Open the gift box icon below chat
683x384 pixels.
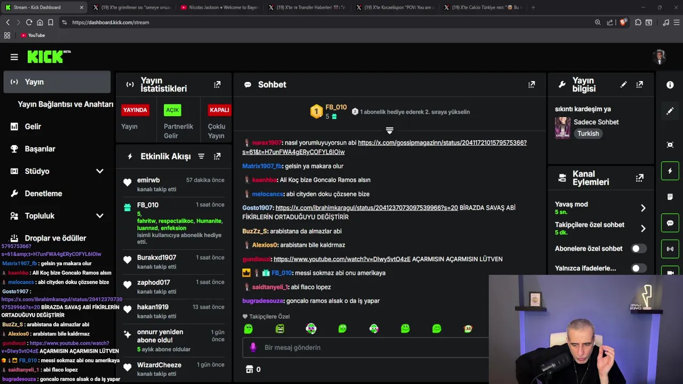[249, 369]
